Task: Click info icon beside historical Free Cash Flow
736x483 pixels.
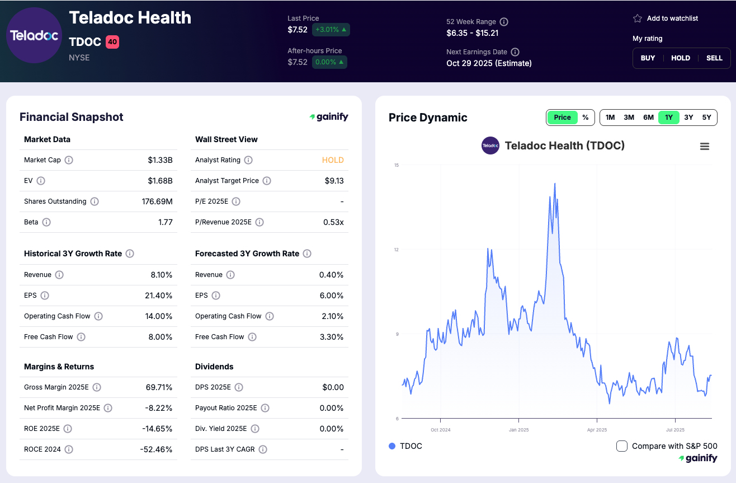Action: click(x=81, y=337)
